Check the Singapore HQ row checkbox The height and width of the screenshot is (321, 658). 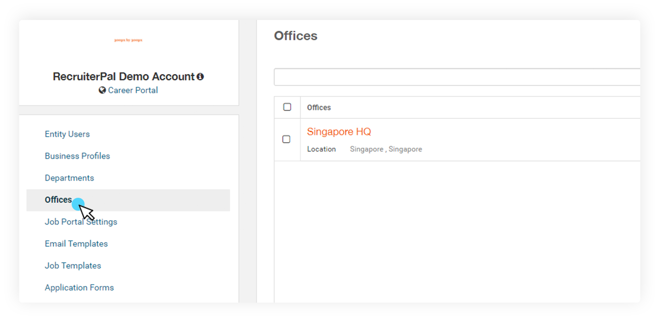click(287, 139)
